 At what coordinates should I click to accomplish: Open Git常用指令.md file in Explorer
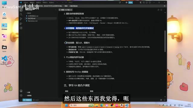[33, 16]
